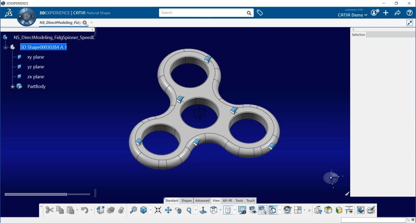Screen dimensions: 416x223
Task: Open the Selection panel tab
Action: point(358,35)
